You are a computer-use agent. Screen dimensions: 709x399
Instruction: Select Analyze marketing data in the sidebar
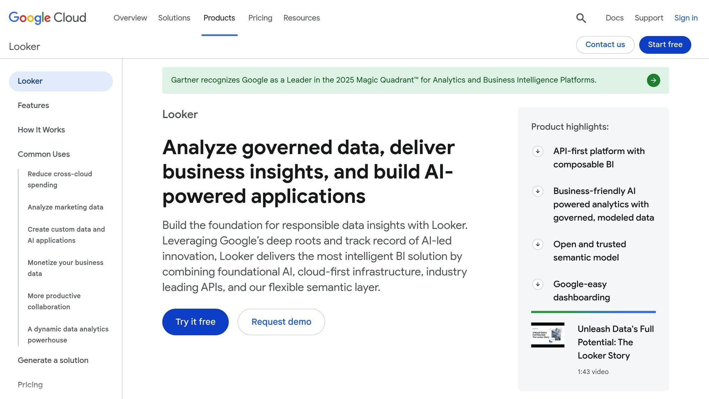click(65, 207)
